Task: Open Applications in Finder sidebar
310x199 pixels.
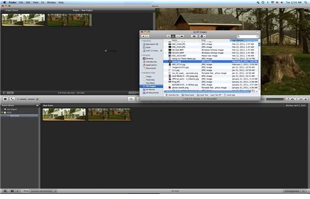Action: coord(150,65)
